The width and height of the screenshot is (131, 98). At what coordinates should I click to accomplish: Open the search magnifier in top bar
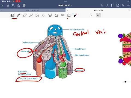tap(13, 5)
